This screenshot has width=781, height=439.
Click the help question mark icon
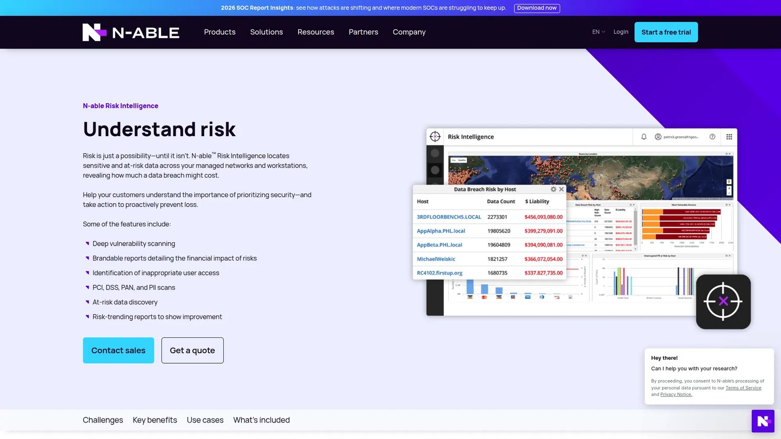click(712, 137)
